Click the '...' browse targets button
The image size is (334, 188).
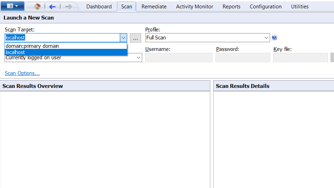pyautogui.click(x=136, y=38)
